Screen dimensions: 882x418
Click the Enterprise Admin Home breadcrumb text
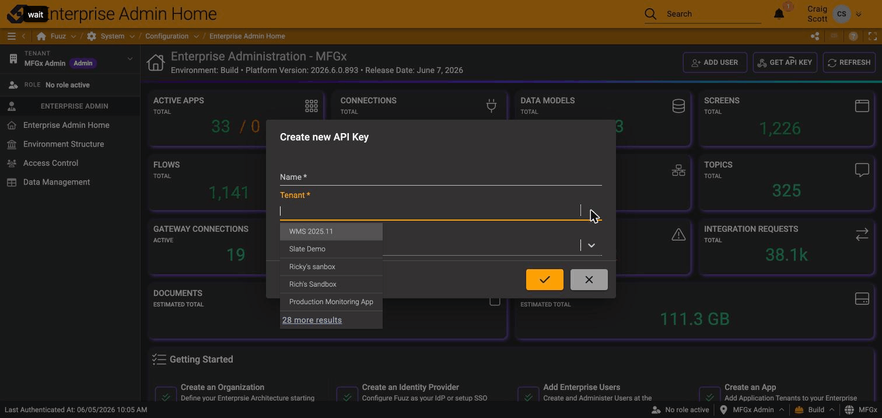(x=247, y=36)
